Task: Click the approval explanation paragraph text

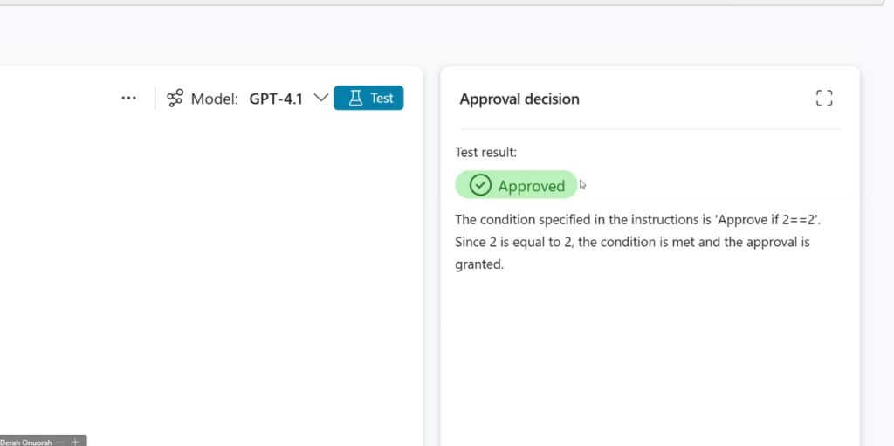Action: point(632,242)
